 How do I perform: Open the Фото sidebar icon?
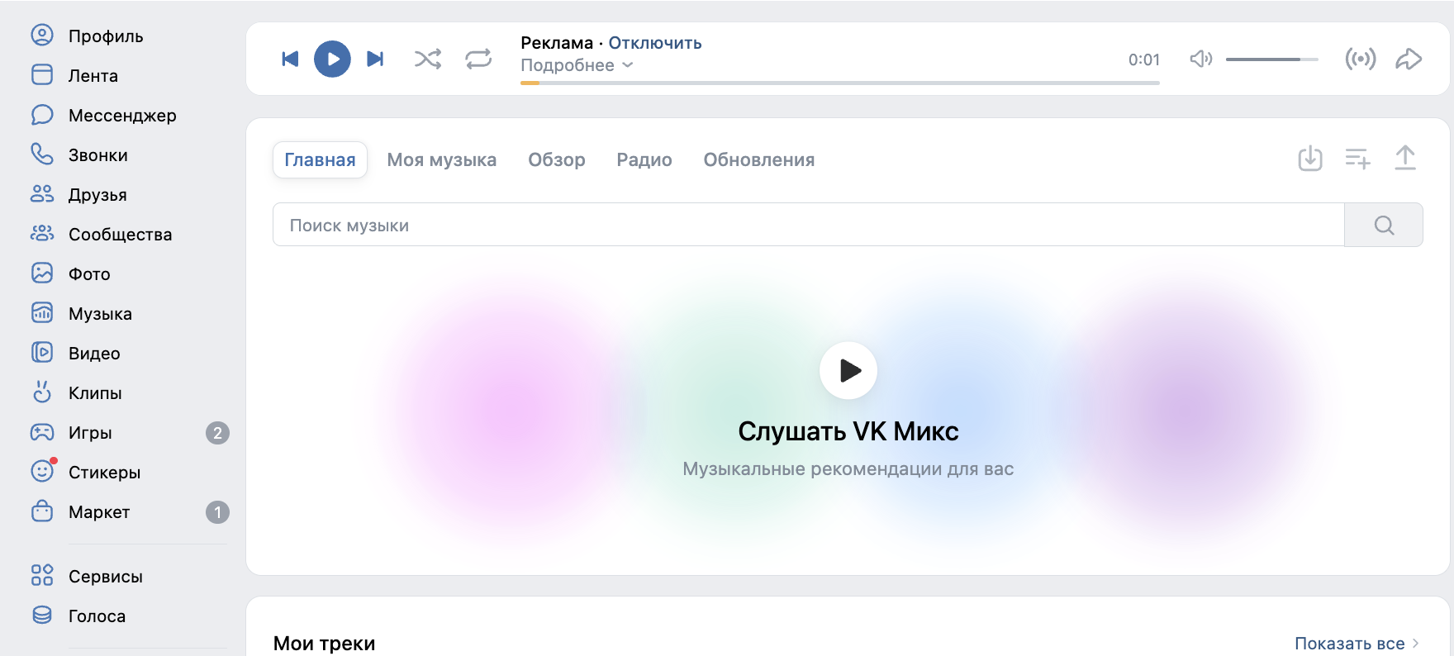(x=42, y=273)
